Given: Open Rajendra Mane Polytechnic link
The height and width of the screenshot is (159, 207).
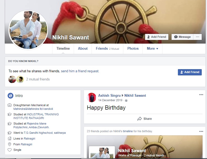Looking at the screenshot, I should click(x=31, y=125).
